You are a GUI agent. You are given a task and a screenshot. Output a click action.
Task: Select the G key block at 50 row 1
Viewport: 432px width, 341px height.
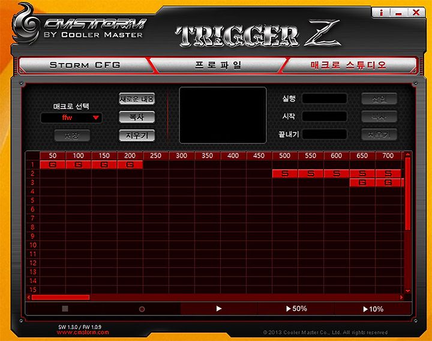[53, 165]
